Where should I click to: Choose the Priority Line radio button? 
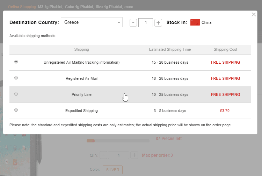(16, 94)
